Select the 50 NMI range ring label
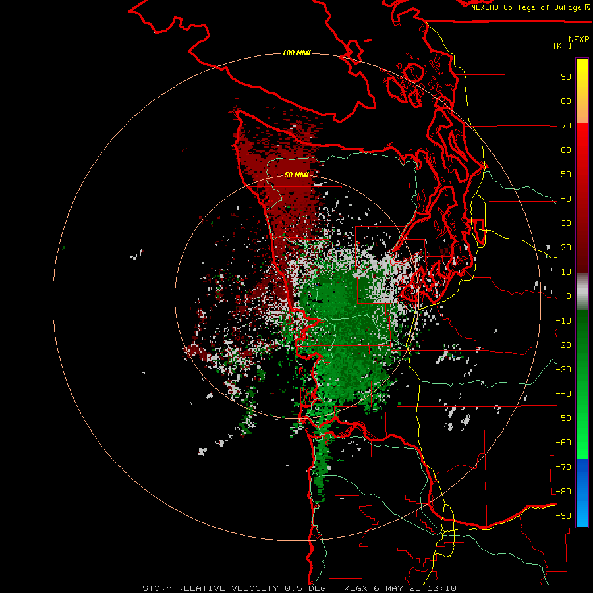The image size is (593, 593). [x=296, y=175]
